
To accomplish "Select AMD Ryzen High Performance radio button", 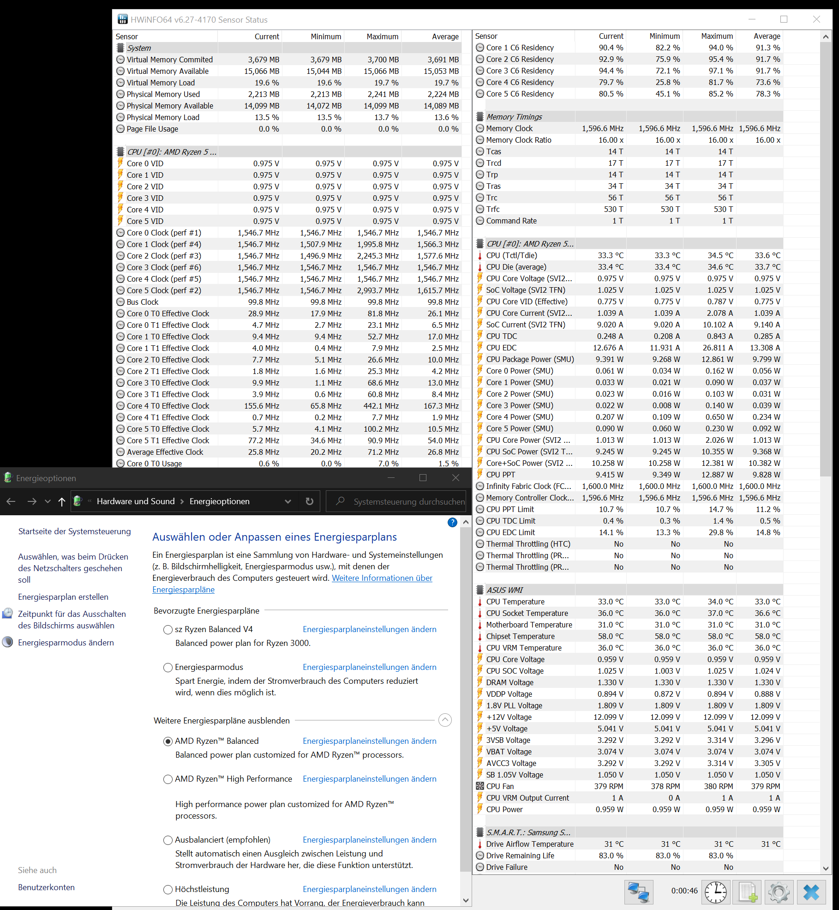I will tap(168, 779).
